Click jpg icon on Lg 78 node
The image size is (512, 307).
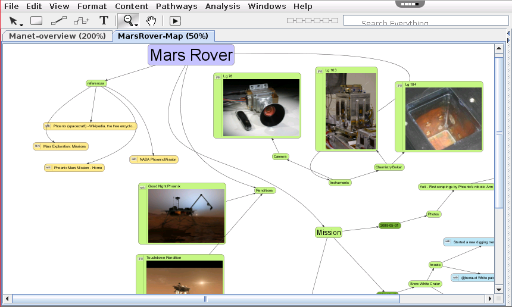218,77
